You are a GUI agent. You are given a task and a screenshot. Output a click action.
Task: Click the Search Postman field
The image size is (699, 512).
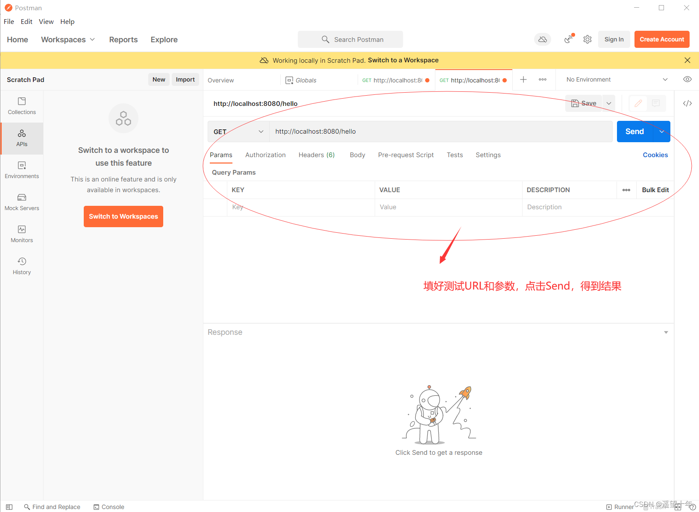350,39
